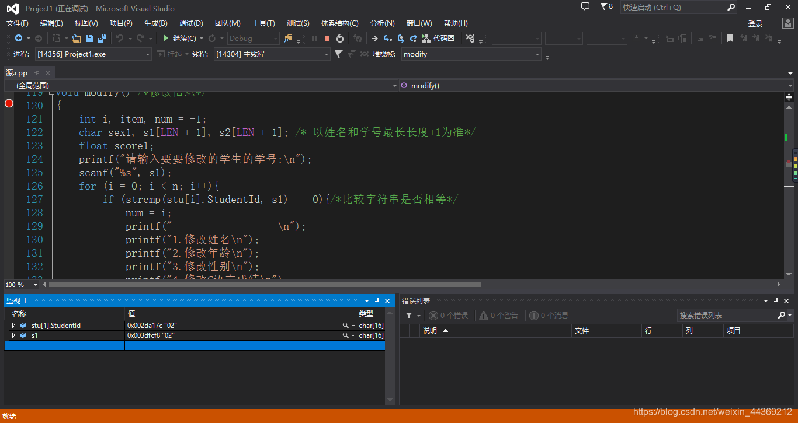Click the search magnifier in Quick Launch

point(731,8)
